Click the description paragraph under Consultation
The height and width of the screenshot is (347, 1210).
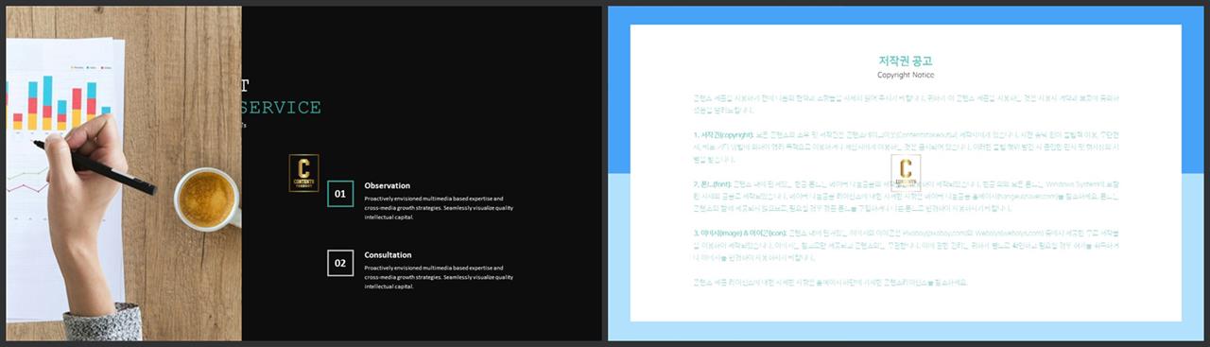(439, 277)
